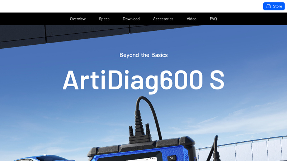Image resolution: width=287 pixels, height=161 pixels.
Task: Click the 'Beyond the Basics' tagline text
Action: click(143, 55)
